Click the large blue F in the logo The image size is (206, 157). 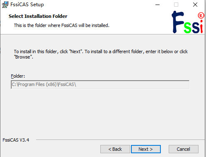coord(177,22)
